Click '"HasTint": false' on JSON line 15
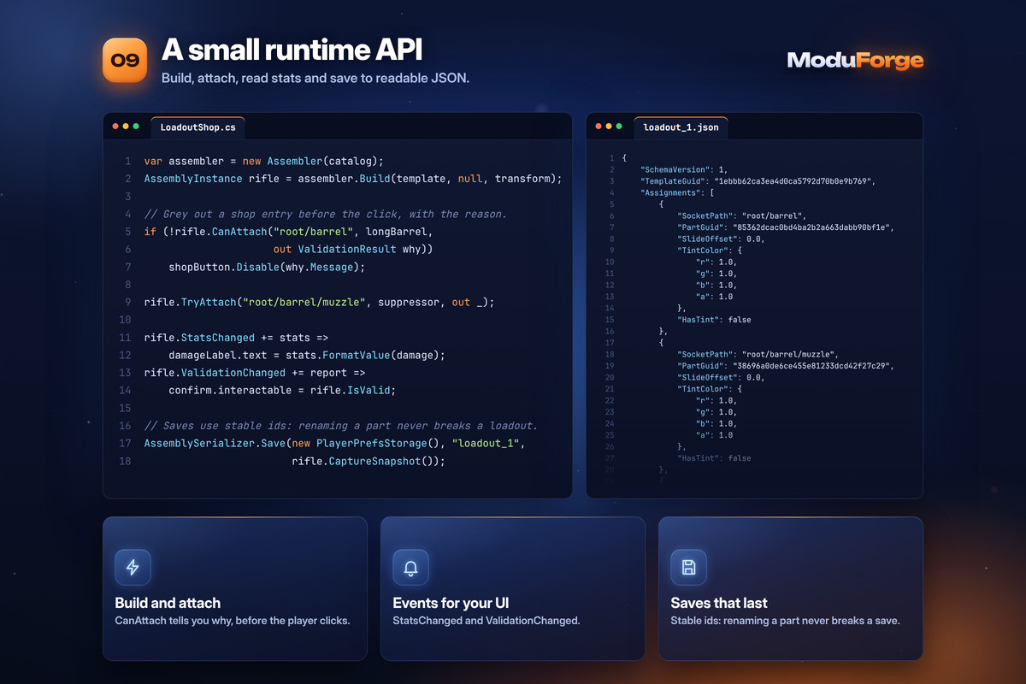1026x684 pixels. click(714, 320)
